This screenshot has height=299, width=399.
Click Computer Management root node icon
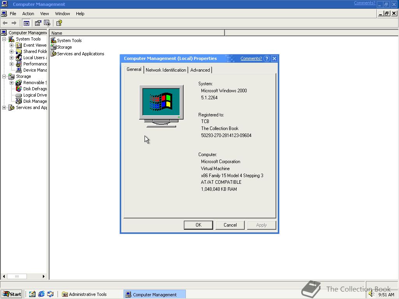click(4, 33)
